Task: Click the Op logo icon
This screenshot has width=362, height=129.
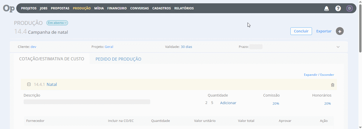Action: tap(9, 8)
